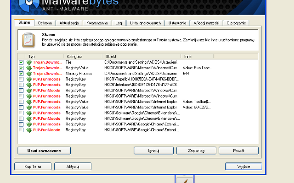Click the Powrót button
Image resolution: width=294 pixels, height=183 pixels.
238,151
